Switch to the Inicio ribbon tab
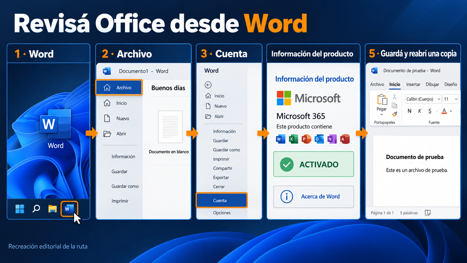The image size is (467, 263). [x=395, y=84]
